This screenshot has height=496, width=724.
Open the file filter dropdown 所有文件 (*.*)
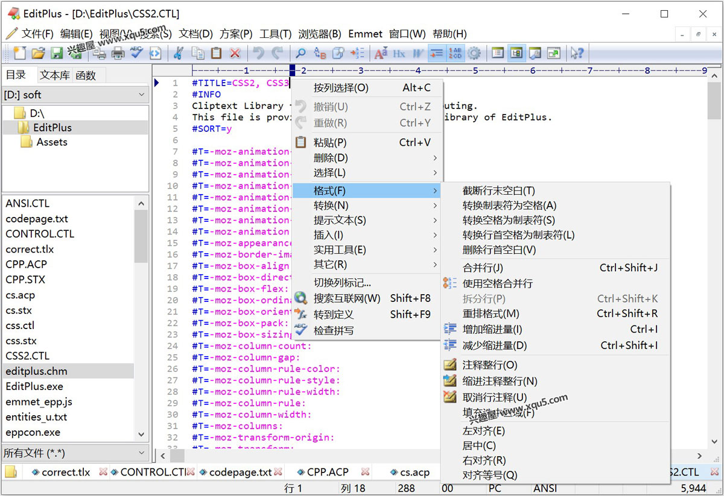75,453
